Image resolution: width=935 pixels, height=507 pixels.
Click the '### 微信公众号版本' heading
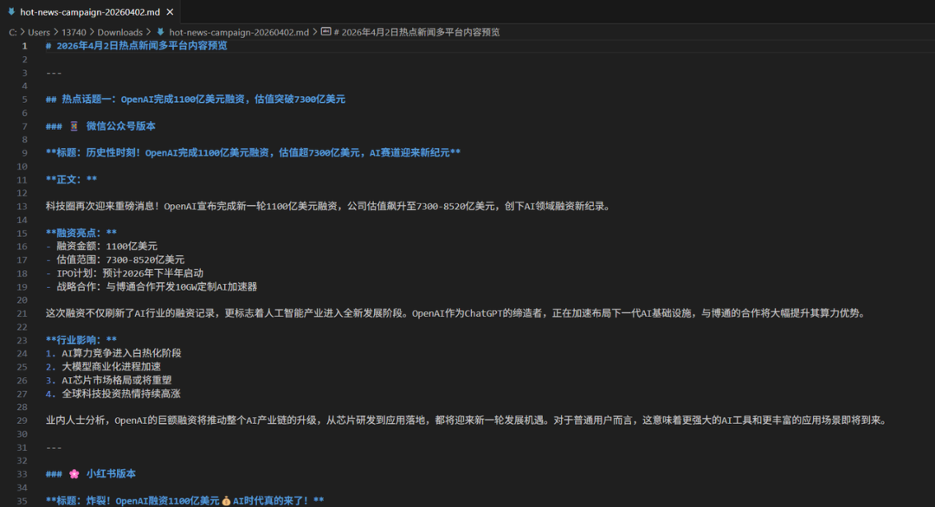click(x=100, y=126)
